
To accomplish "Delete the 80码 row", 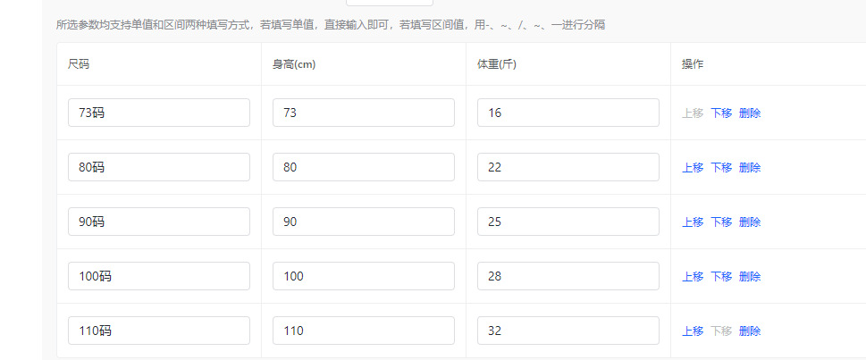I will pos(750,168).
